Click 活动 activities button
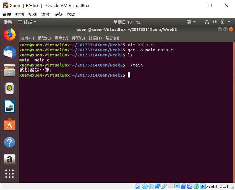The height and width of the screenshot is (190, 235). (x=8, y=22)
